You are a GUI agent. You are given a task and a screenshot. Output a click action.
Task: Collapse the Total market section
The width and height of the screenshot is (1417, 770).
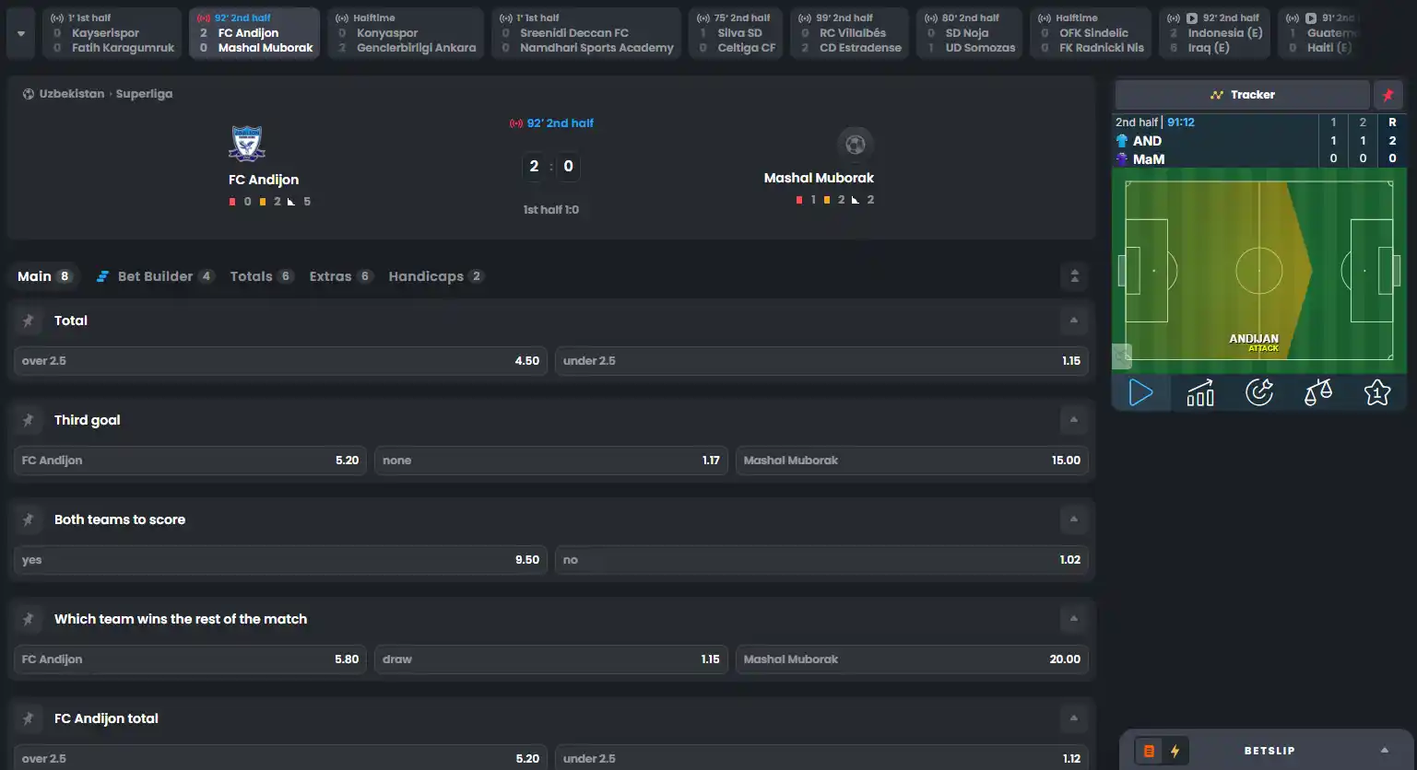(x=1073, y=321)
